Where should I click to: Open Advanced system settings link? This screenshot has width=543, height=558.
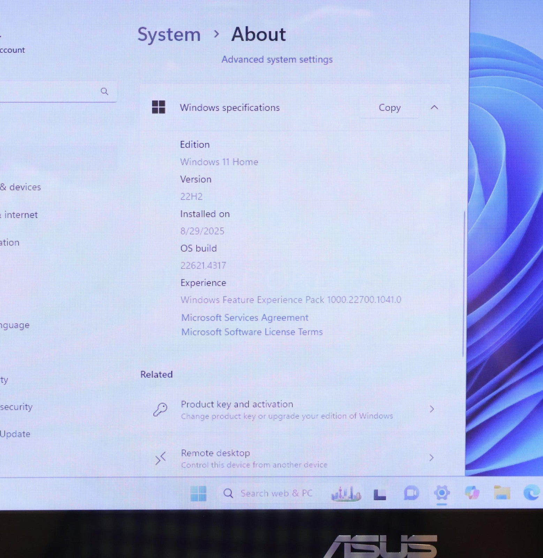277,60
